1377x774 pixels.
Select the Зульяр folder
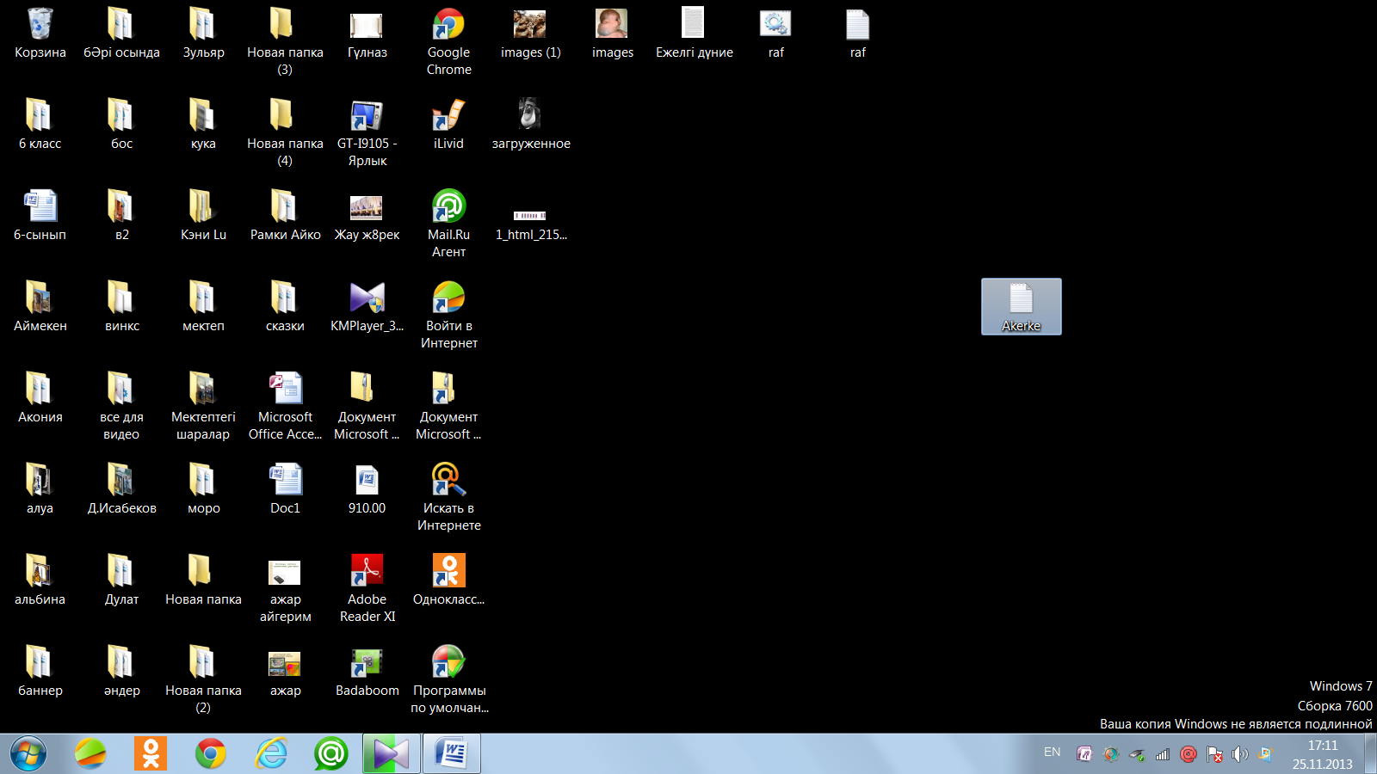pyautogui.click(x=203, y=34)
